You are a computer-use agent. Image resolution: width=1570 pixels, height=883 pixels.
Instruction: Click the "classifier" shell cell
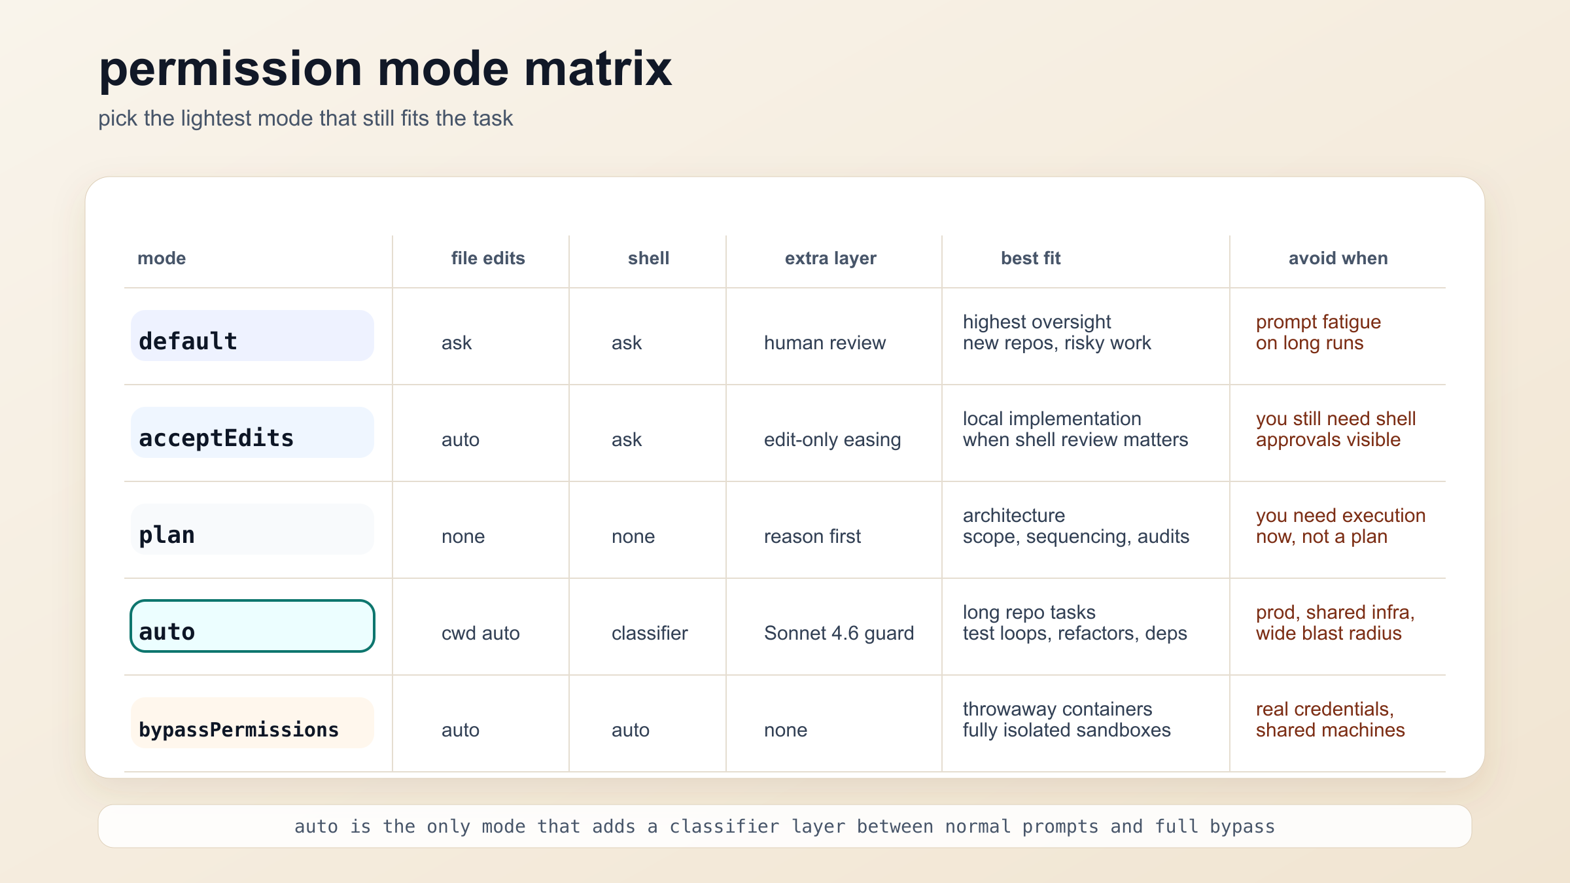click(650, 633)
